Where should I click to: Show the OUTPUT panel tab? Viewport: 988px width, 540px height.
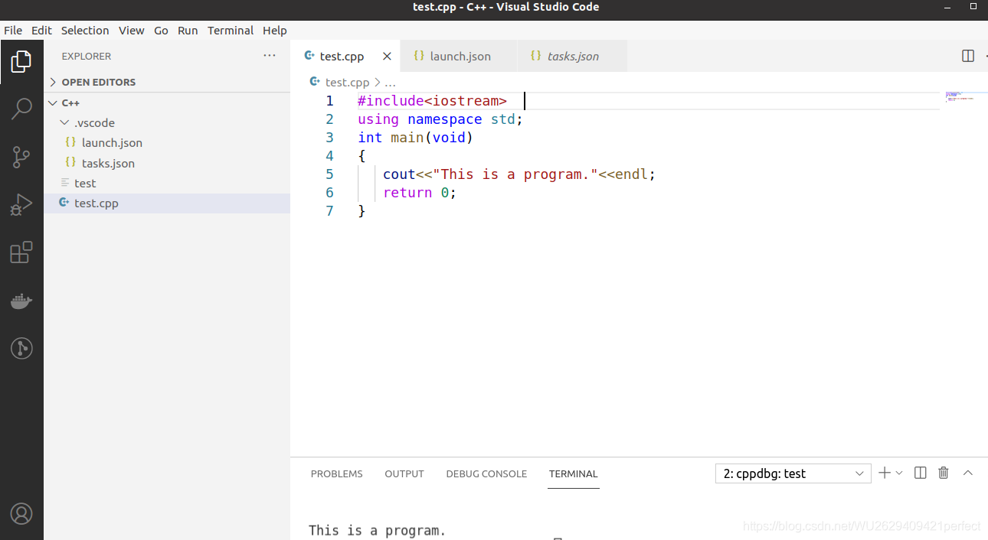point(404,473)
